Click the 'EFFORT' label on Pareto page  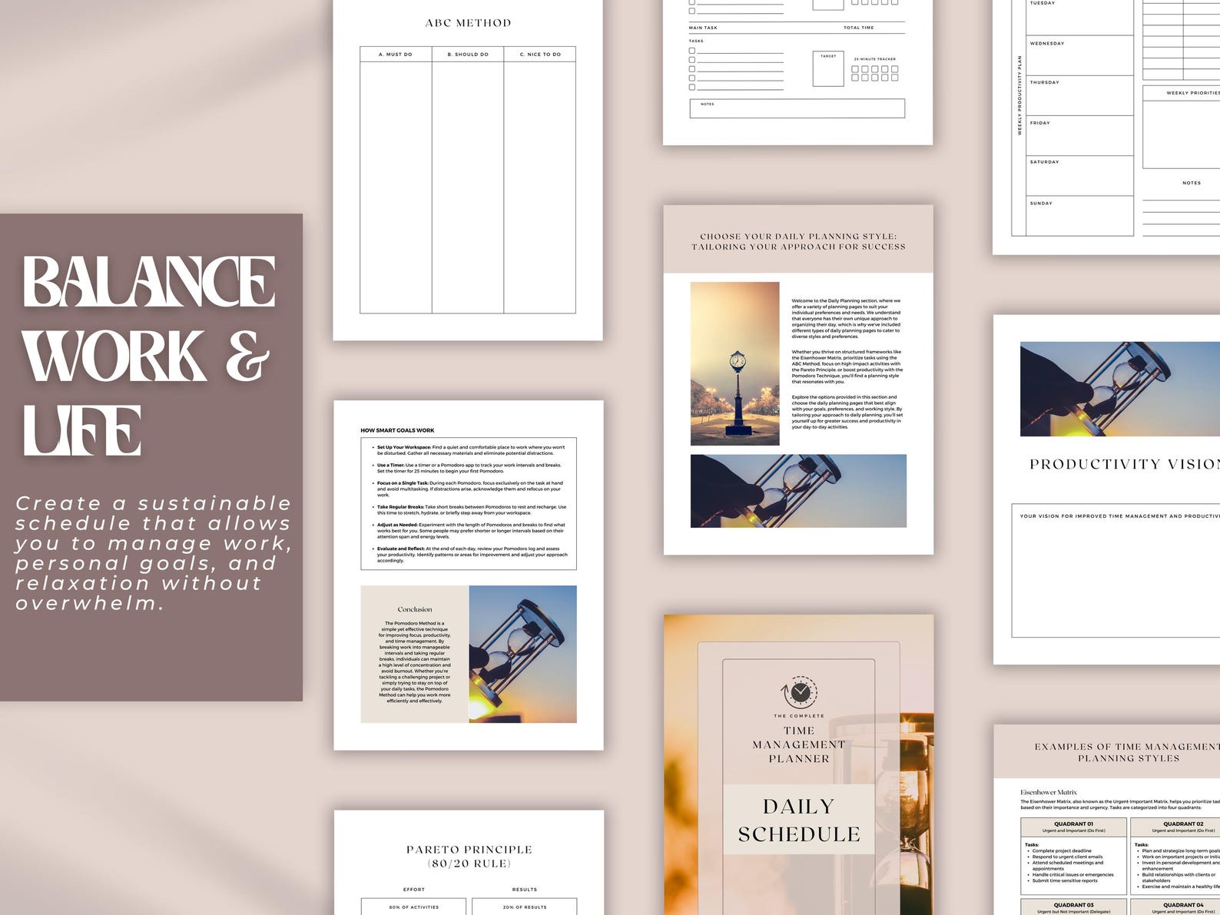[414, 890]
